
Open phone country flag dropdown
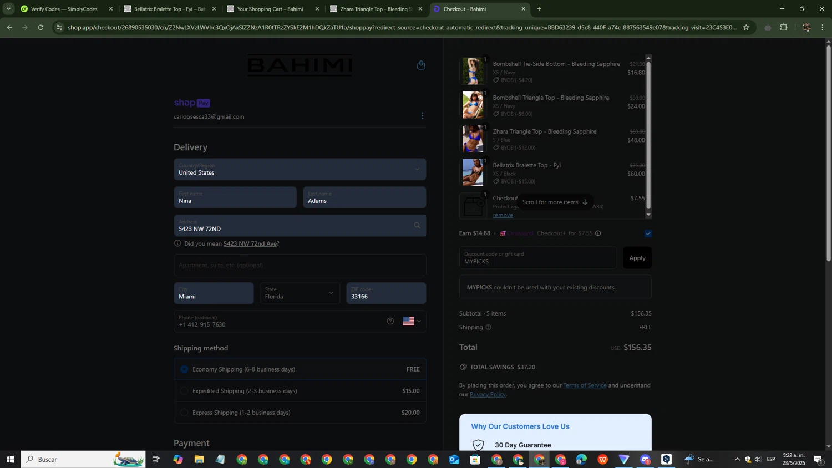click(412, 321)
